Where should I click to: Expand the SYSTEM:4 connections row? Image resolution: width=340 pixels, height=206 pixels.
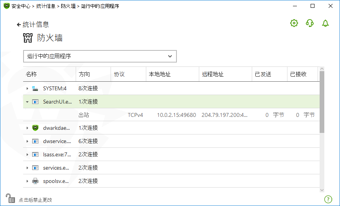[27, 88]
